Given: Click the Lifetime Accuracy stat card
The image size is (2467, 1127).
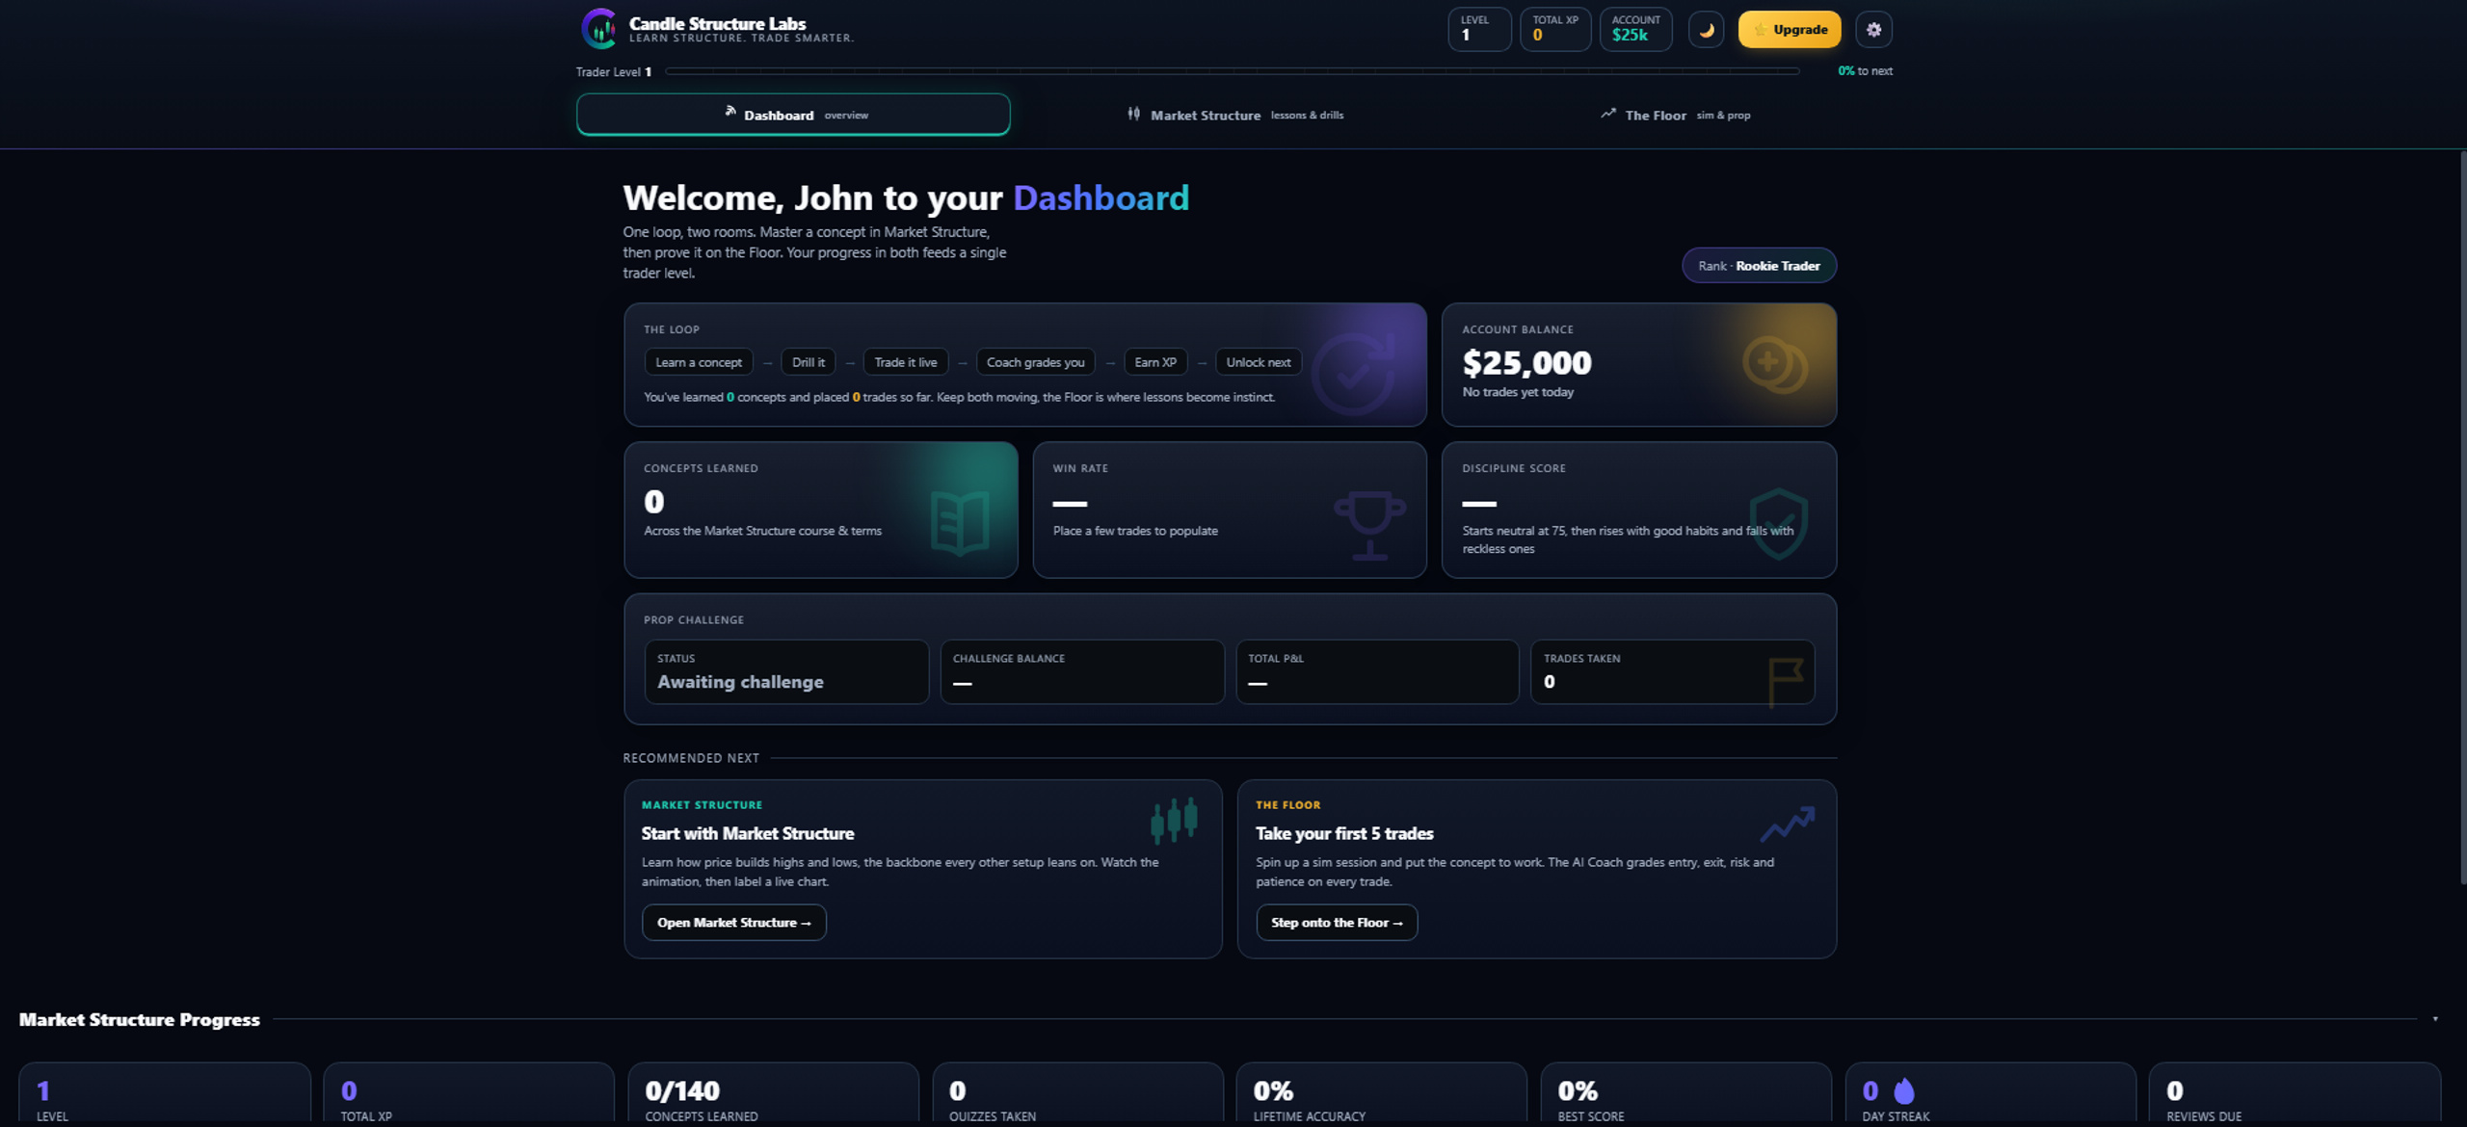Looking at the screenshot, I should [1382, 1094].
